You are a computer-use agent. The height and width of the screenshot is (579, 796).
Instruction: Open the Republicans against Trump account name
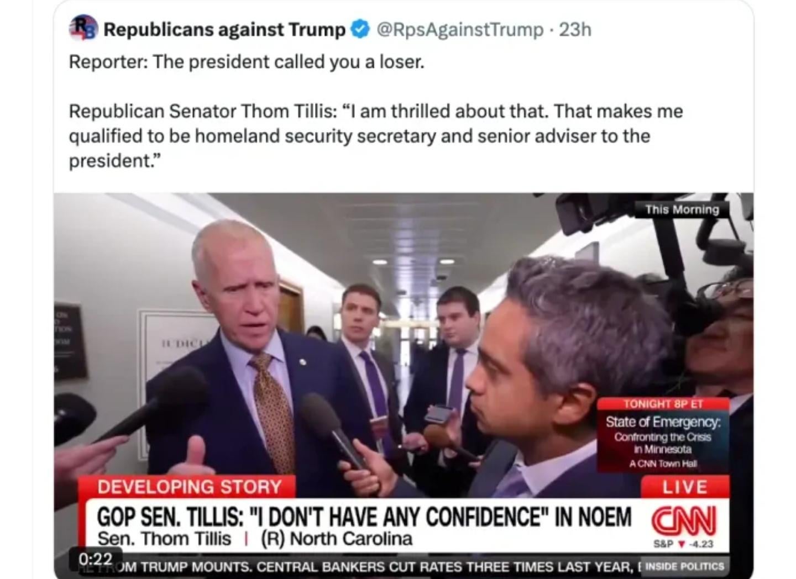[x=224, y=29]
